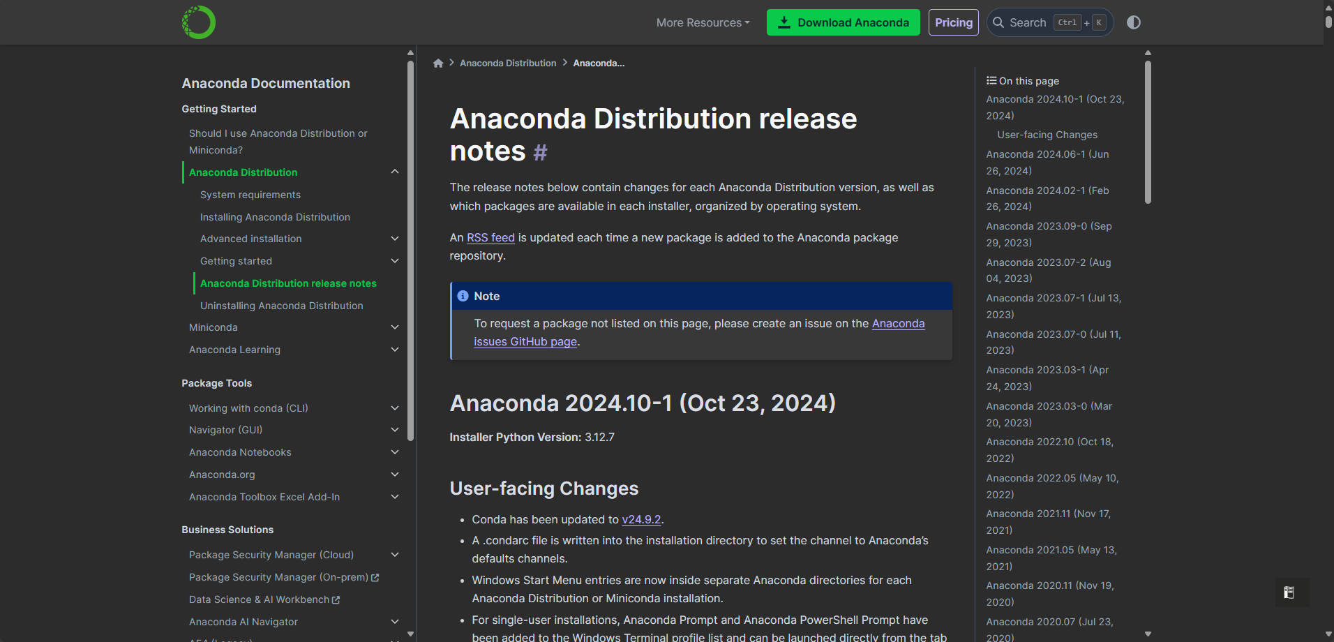1334x642 pixels.
Task: Click the table of contents scroll-down arrow
Action: click(x=1148, y=634)
